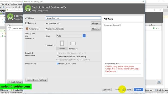Open the Edit menu in Android Studio
The height and width of the screenshot is (94, 168).
(x=2, y=4)
